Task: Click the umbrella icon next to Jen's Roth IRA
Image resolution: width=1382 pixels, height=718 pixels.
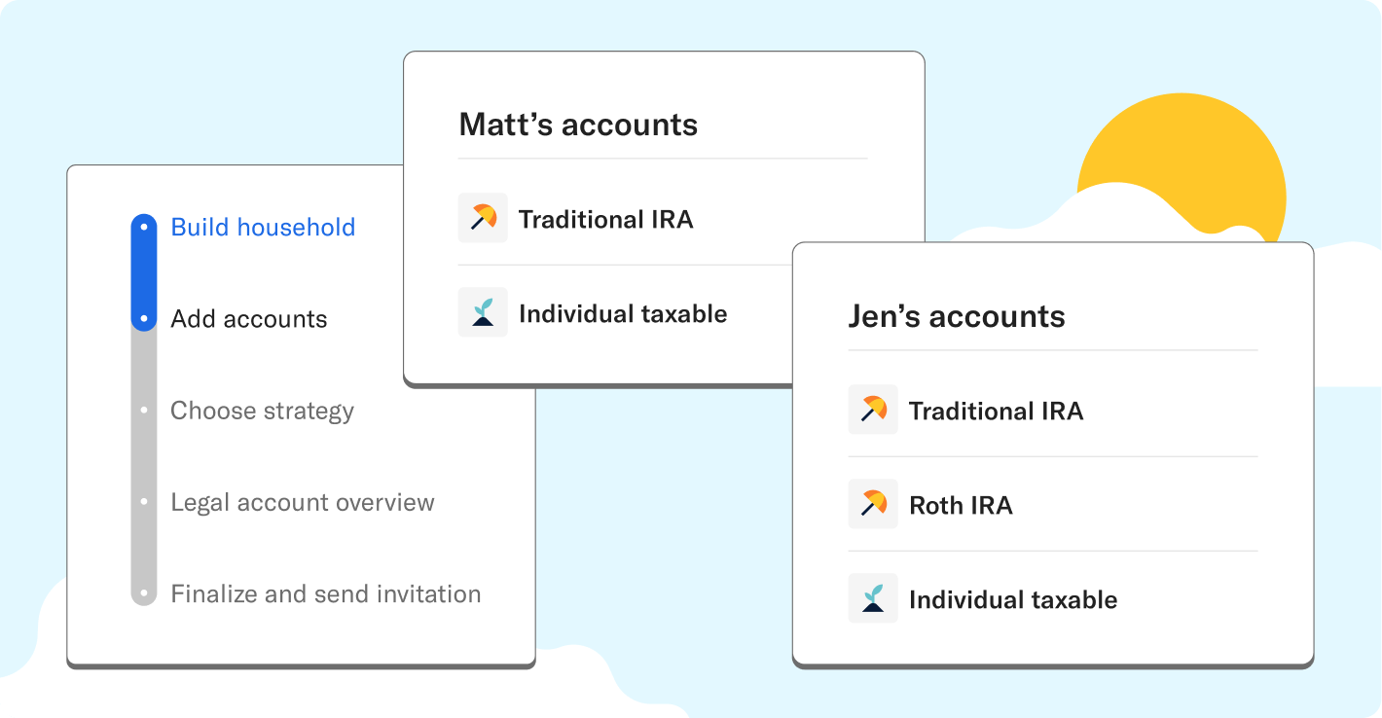Action: point(872,504)
